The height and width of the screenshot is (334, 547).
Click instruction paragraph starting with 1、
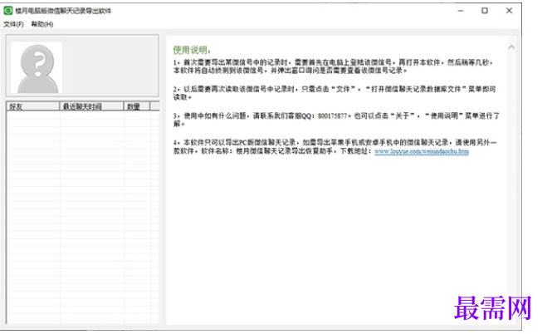point(334,66)
